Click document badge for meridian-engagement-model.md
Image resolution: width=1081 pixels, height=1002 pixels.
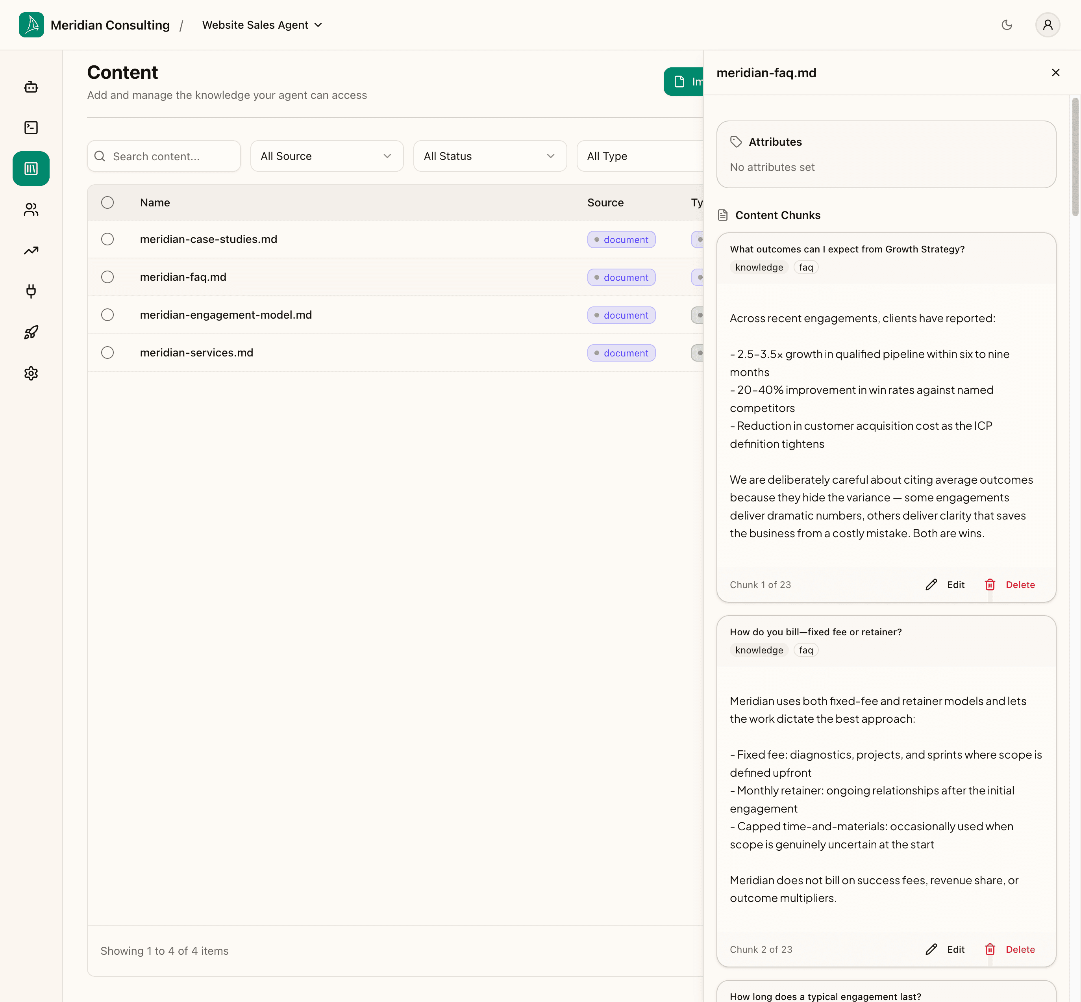point(621,315)
